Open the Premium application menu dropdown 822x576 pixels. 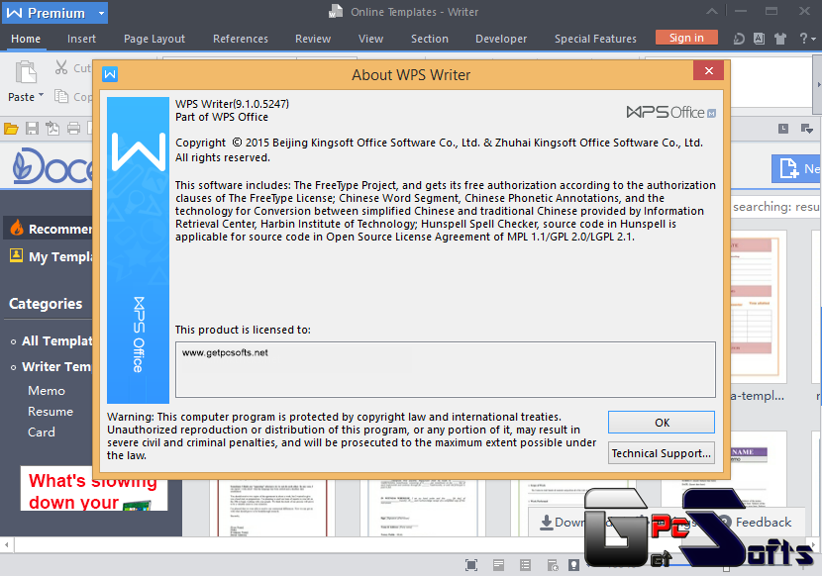pos(101,13)
